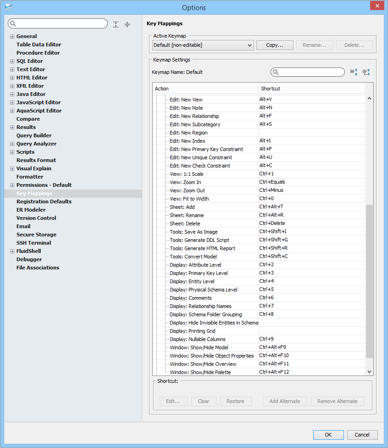Screen dimensions: 388x448
Task: Select File Associations category
Action: tap(38, 268)
